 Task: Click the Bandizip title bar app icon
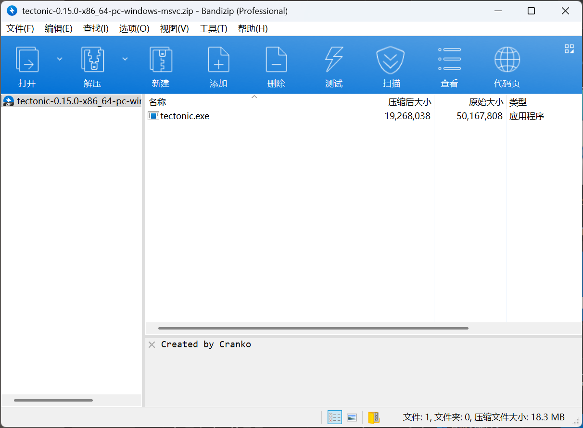click(x=12, y=11)
